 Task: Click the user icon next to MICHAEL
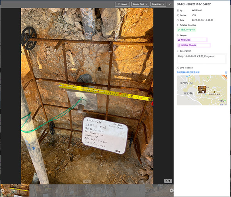tap(179, 40)
